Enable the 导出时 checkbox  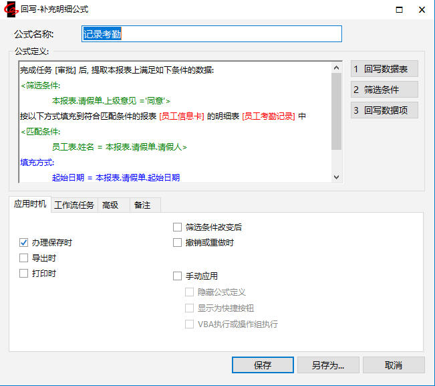tap(24, 258)
